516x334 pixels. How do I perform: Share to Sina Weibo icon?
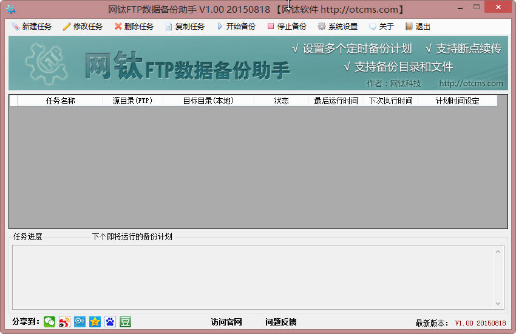point(64,321)
